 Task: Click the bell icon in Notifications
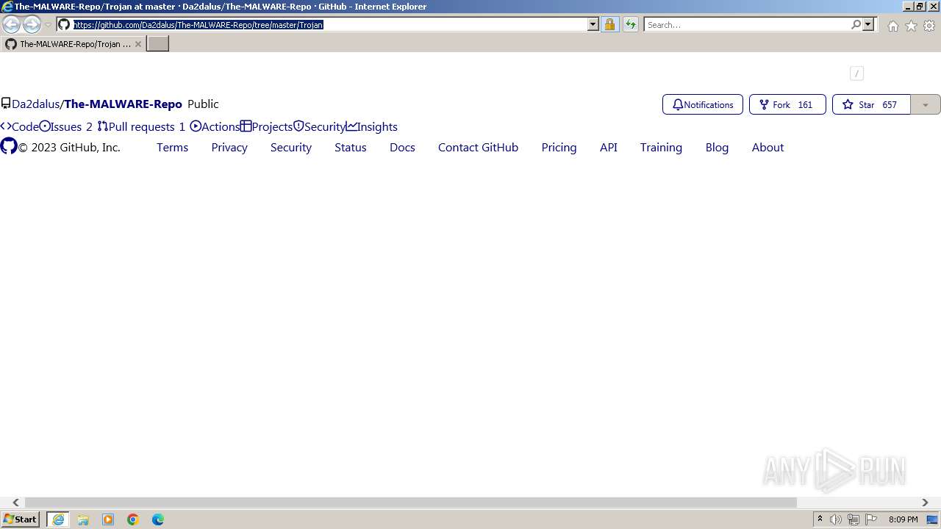[678, 104]
